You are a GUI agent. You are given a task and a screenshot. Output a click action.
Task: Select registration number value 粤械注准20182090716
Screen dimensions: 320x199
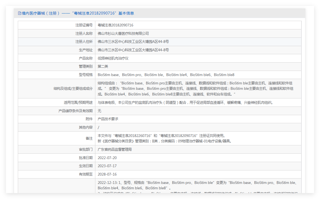(x=115, y=25)
